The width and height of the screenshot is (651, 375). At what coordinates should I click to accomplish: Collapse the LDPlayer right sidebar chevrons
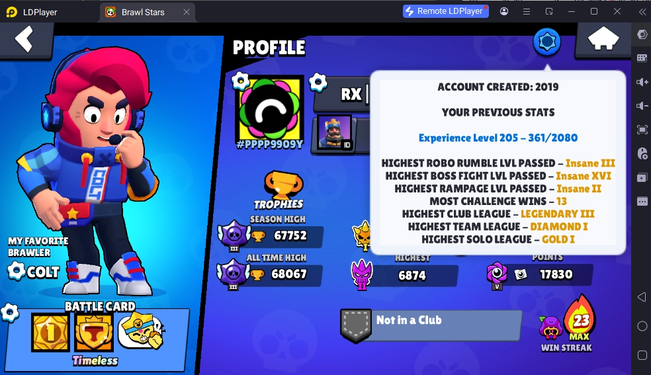tap(642, 12)
